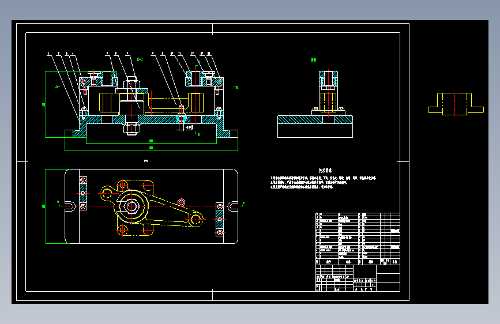Select the title block at the bottom right corner
Screen dimensions: 500x324
(358, 278)
